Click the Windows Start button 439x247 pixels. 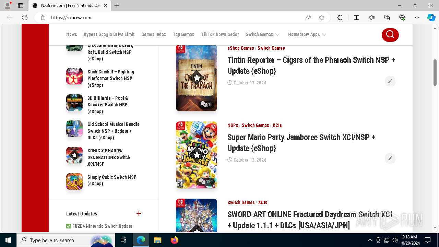click(x=8, y=240)
